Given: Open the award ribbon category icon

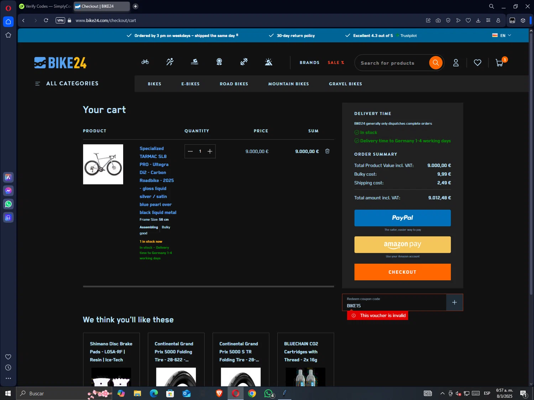Looking at the screenshot, I should coord(219,62).
